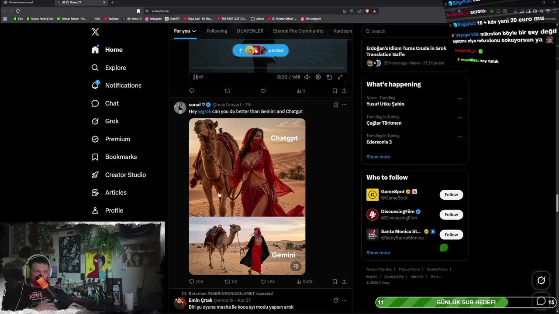Image resolution: width=559 pixels, height=314 pixels.
Task: Open Chat from the sidebar
Action: (105, 103)
